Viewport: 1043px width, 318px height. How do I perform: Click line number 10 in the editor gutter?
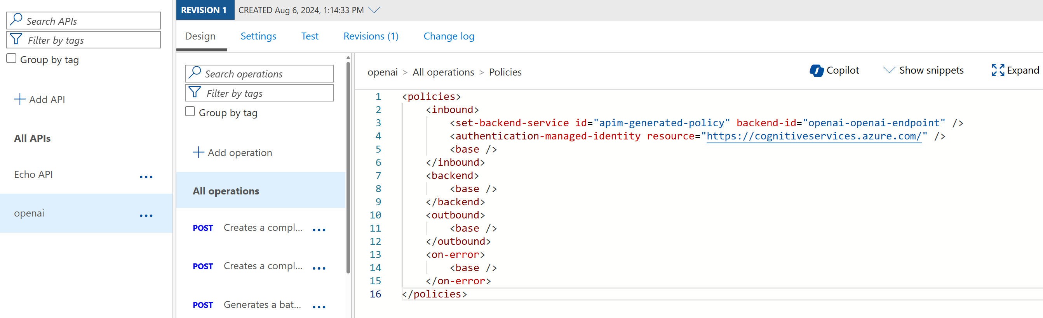[x=375, y=215]
